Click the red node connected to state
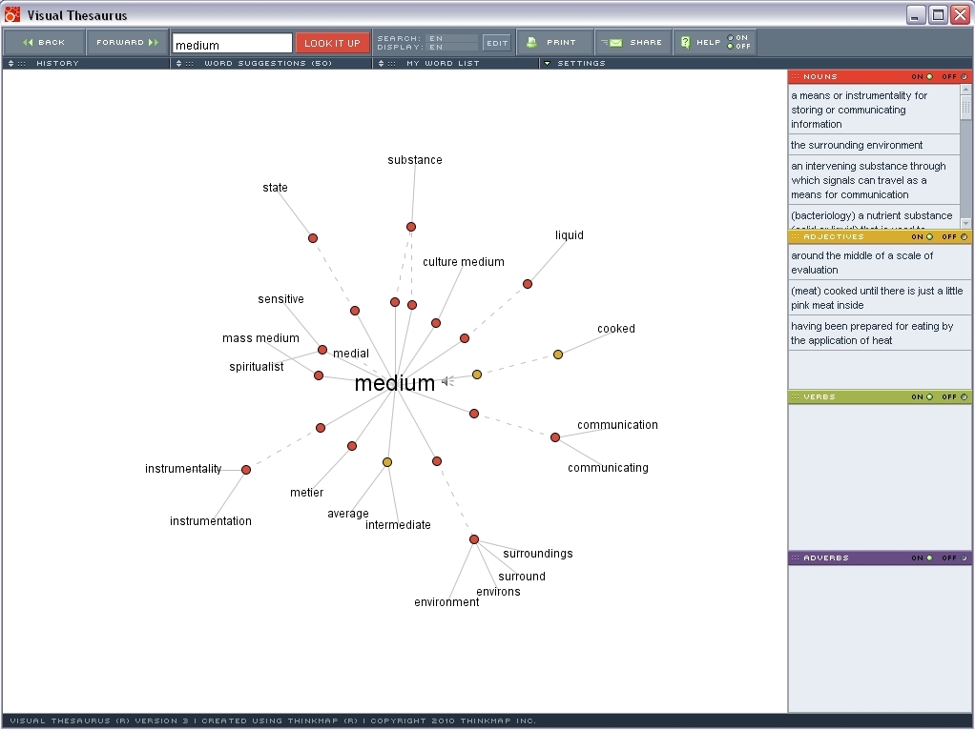 tap(313, 238)
